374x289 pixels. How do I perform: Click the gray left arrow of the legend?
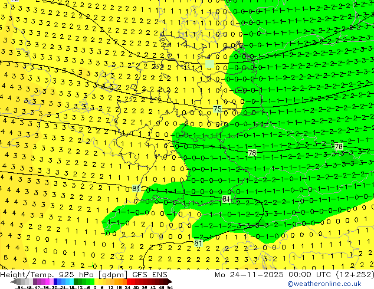(x=14, y=282)
